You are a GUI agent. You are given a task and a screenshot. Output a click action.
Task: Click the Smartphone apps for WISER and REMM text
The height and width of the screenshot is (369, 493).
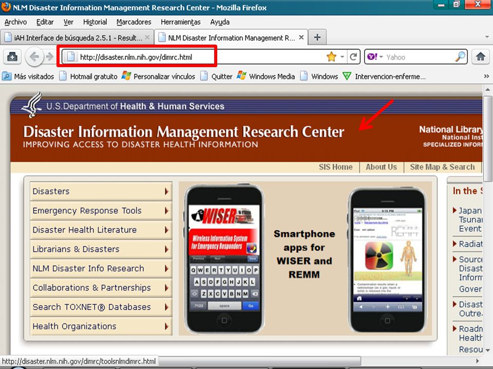[x=305, y=254]
